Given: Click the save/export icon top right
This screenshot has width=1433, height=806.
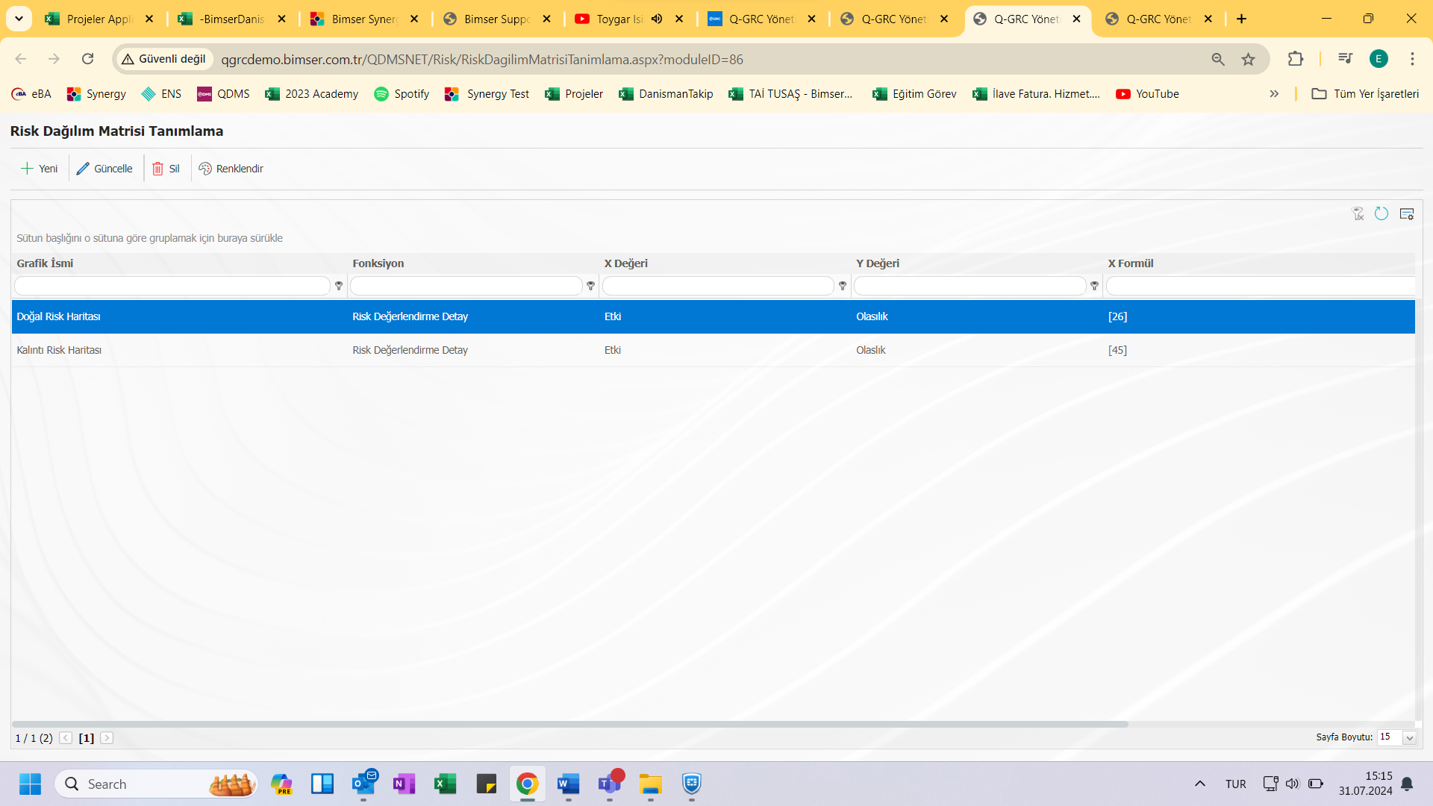Looking at the screenshot, I should point(1409,212).
